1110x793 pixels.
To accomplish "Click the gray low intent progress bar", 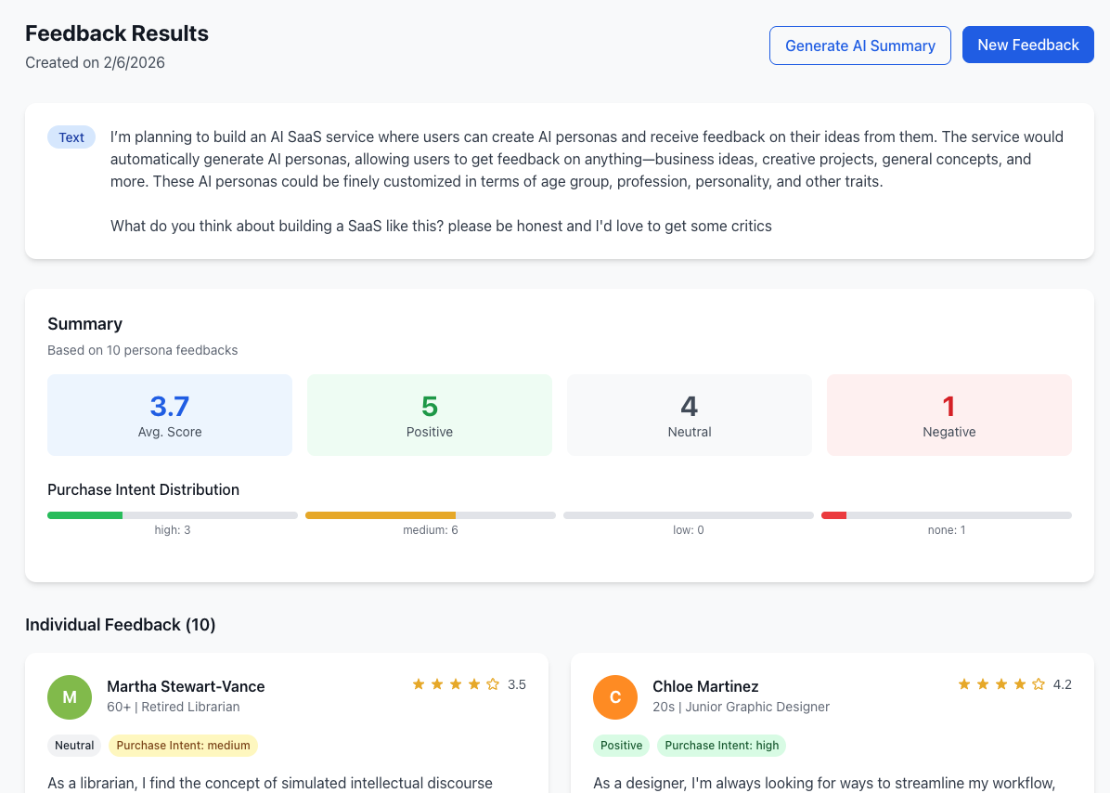I will pos(689,515).
